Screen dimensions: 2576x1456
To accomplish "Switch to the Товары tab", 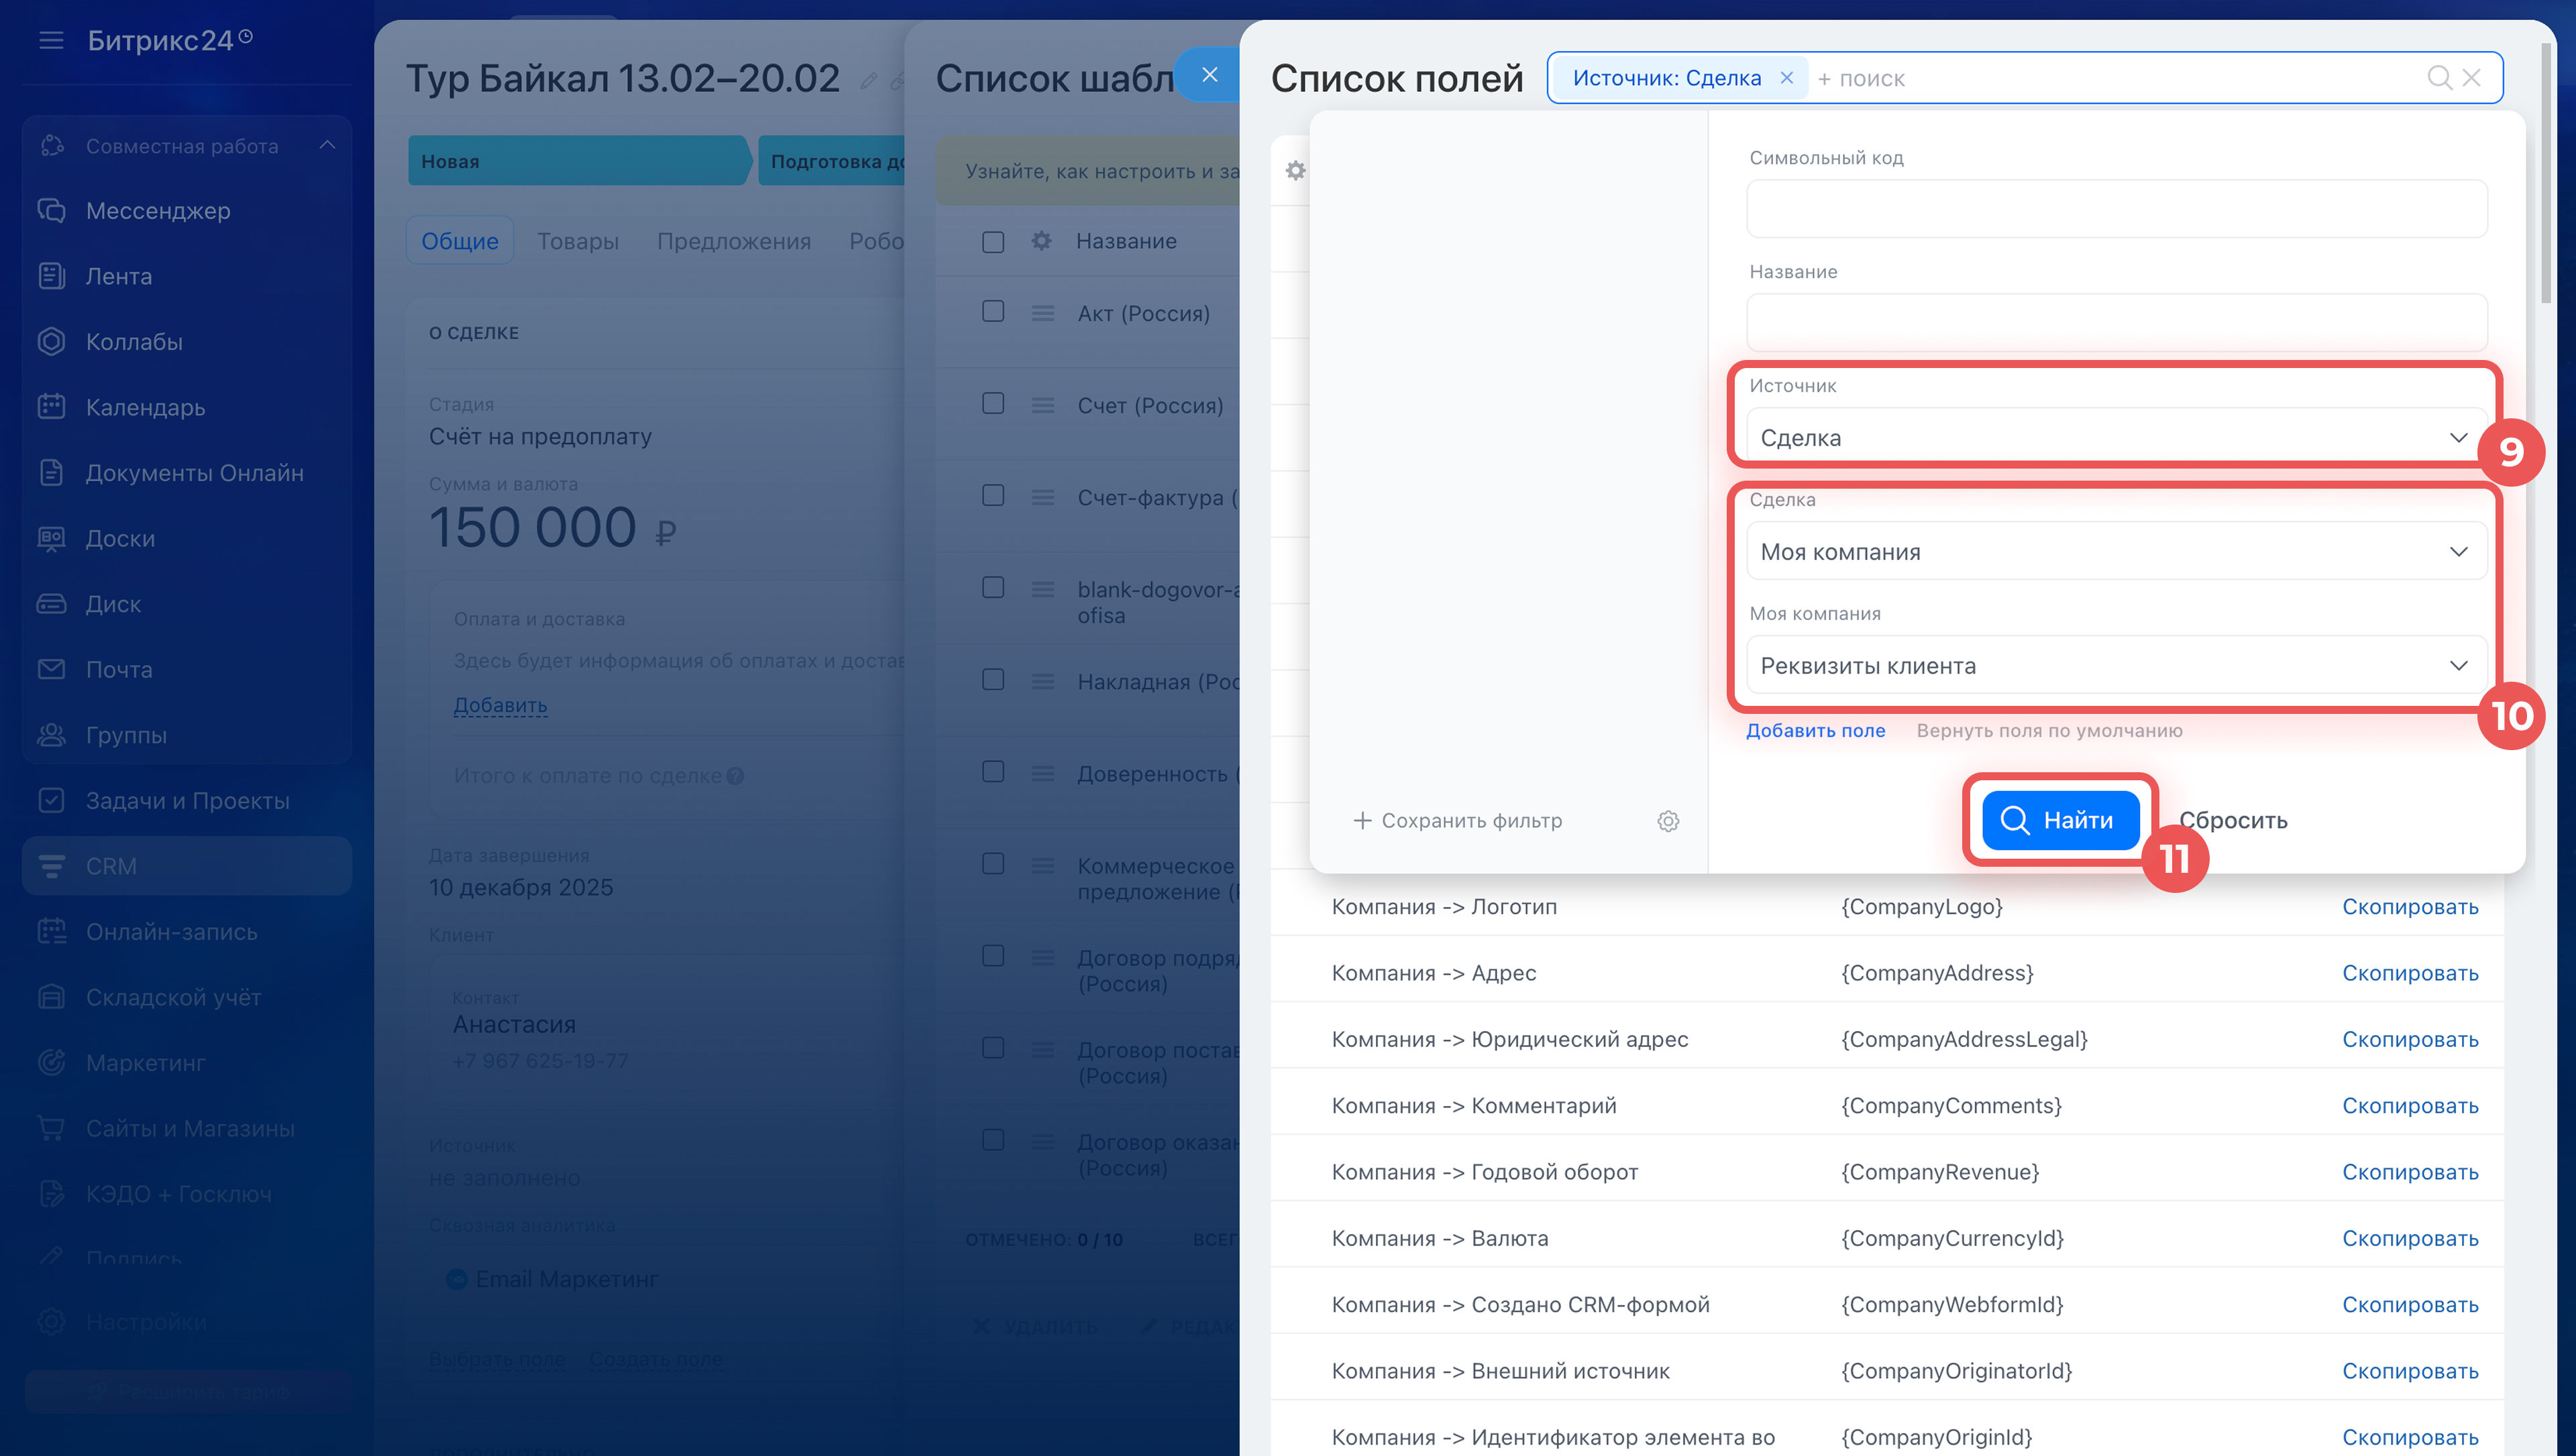I will tap(577, 241).
